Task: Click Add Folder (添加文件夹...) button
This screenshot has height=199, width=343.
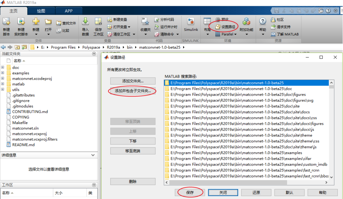Action: [133, 81]
